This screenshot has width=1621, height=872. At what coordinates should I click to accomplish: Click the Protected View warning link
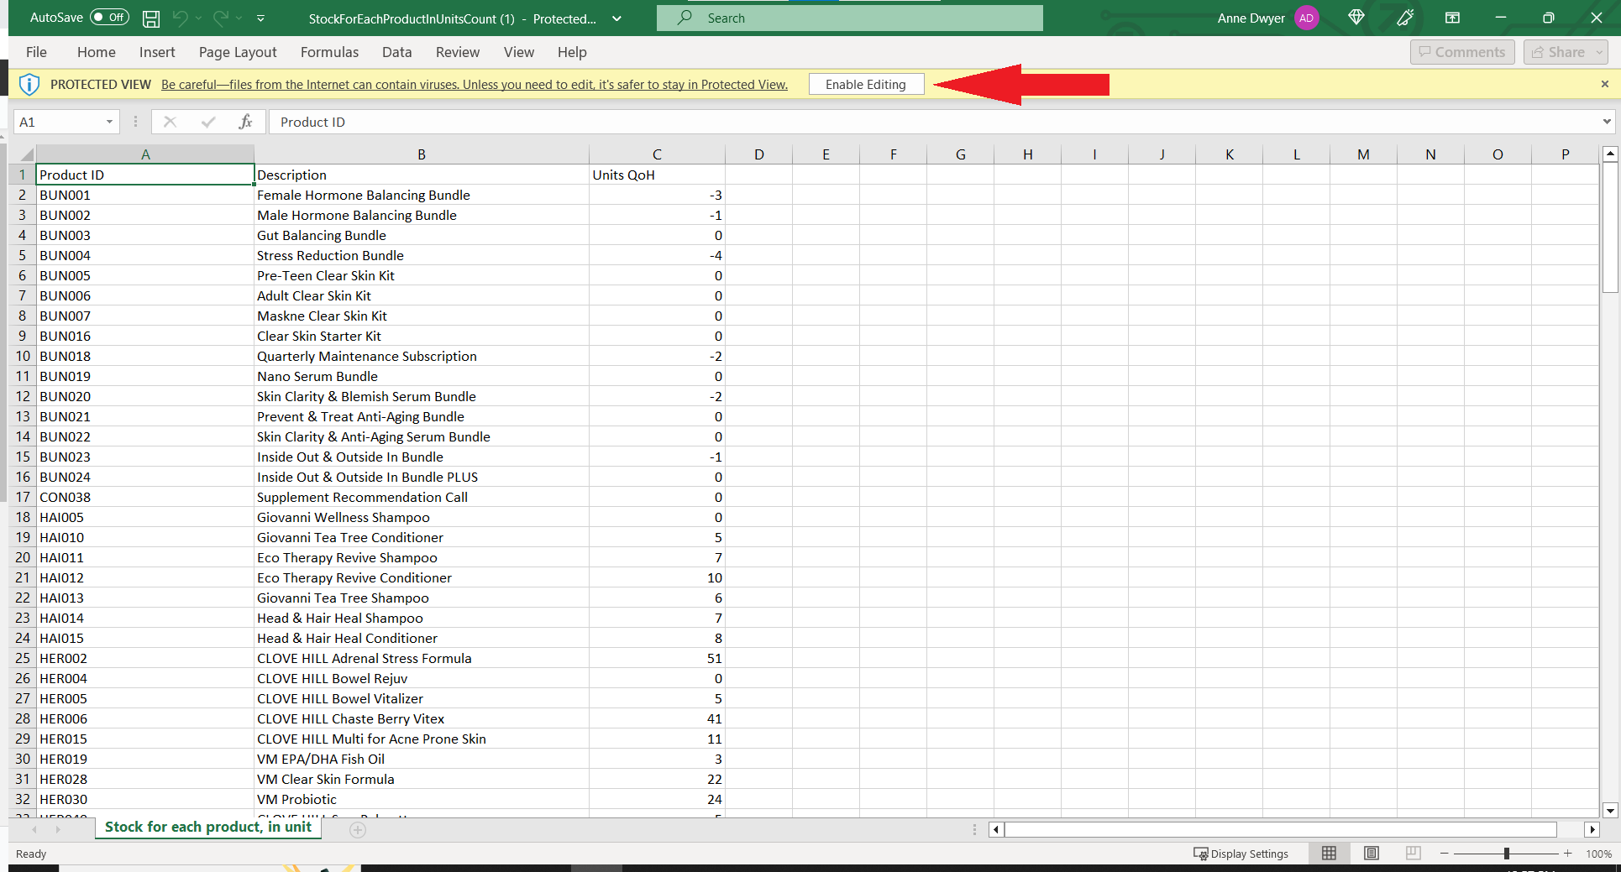pyautogui.click(x=475, y=84)
